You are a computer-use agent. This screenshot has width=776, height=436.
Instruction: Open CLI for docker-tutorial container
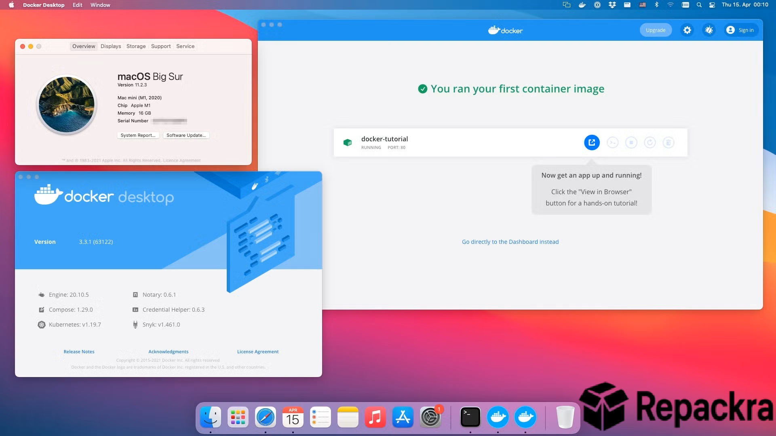[x=613, y=143]
